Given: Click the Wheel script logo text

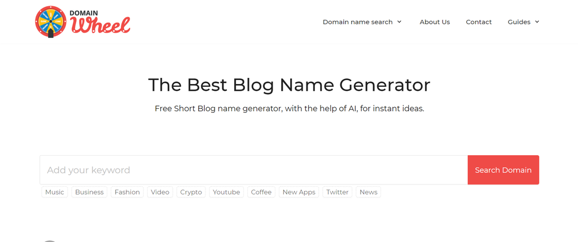Looking at the screenshot, I should [100, 25].
